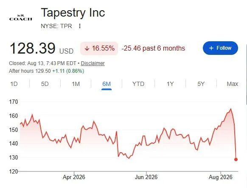The image size is (247, 188).
Task: Click the plus Follow button
Action: click(220, 48)
